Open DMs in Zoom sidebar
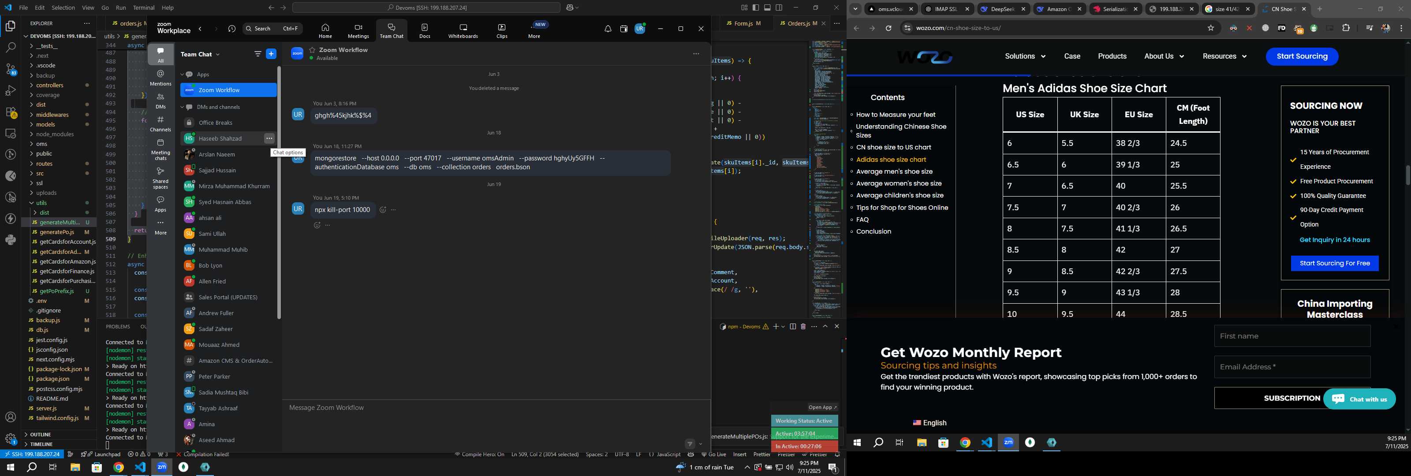 (161, 101)
